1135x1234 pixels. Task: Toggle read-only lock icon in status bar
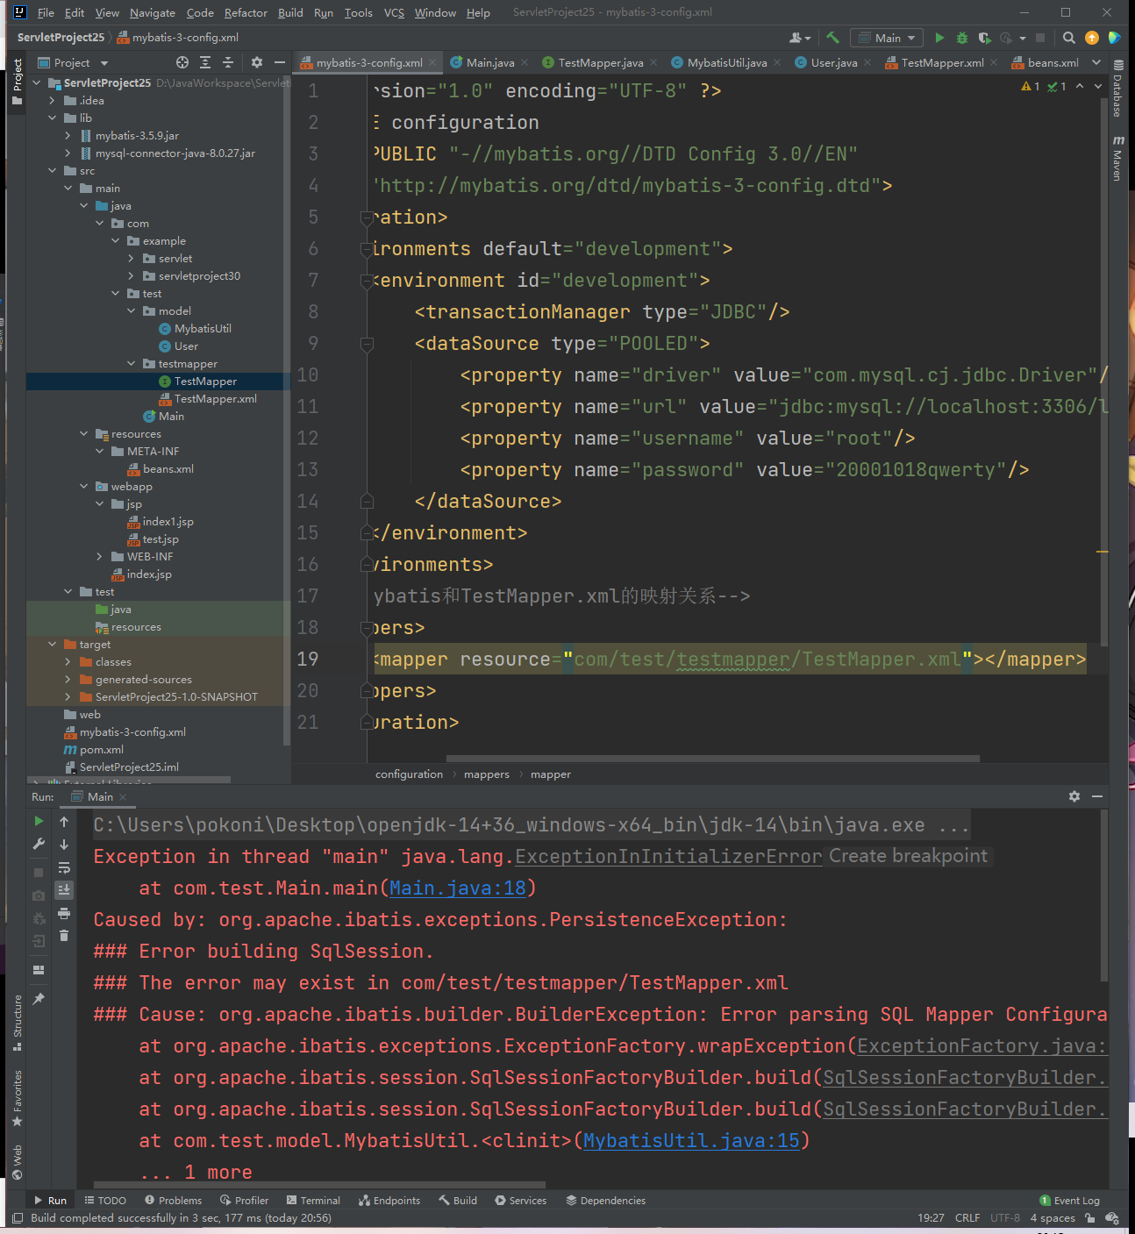pyautogui.click(x=1089, y=1218)
